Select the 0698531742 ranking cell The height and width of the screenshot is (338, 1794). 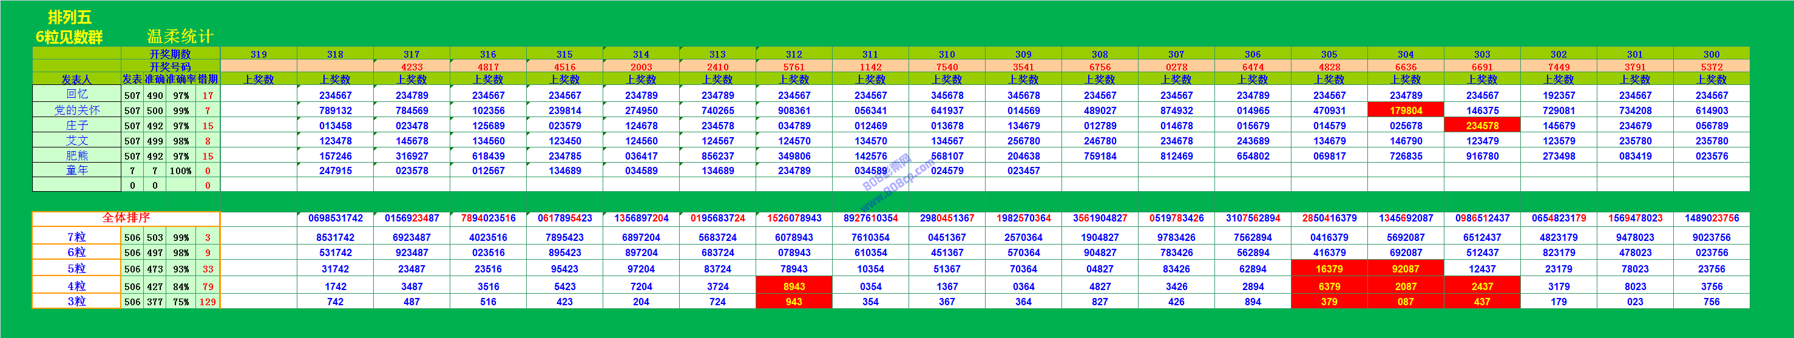(335, 218)
